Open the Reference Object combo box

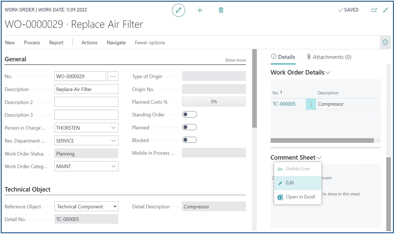(86, 207)
